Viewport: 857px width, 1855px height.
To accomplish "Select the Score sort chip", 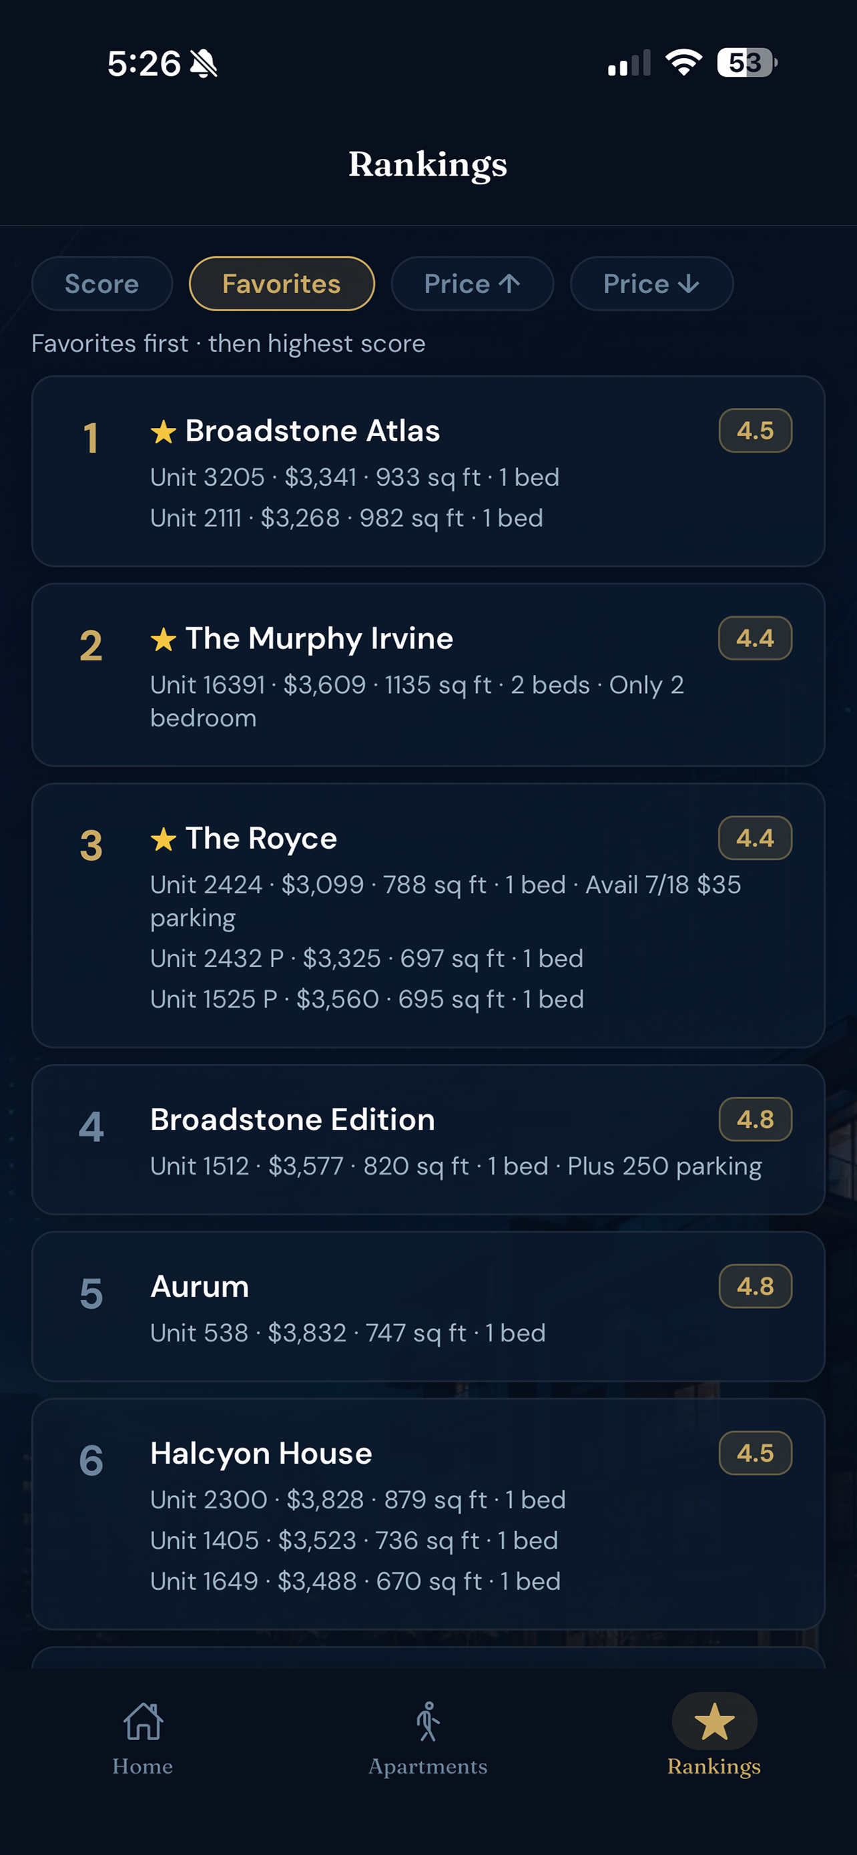I will click(x=102, y=284).
